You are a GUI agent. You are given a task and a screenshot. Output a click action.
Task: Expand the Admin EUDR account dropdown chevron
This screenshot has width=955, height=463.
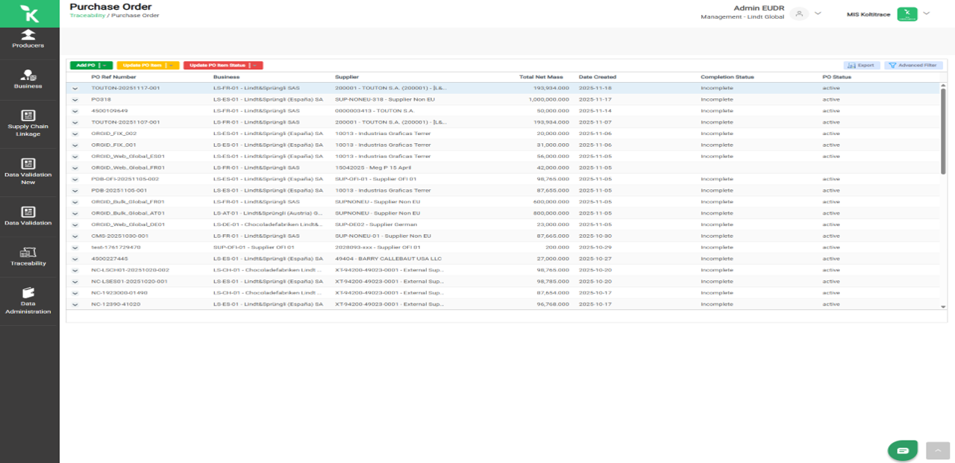click(x=818, y=13)
